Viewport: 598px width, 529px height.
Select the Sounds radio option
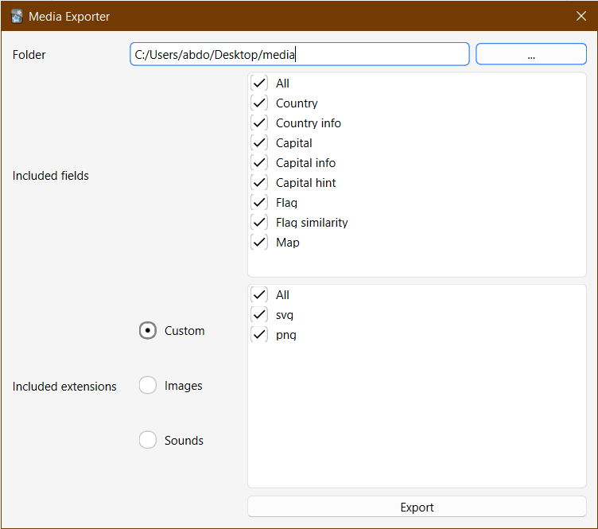tap(148, 440)
